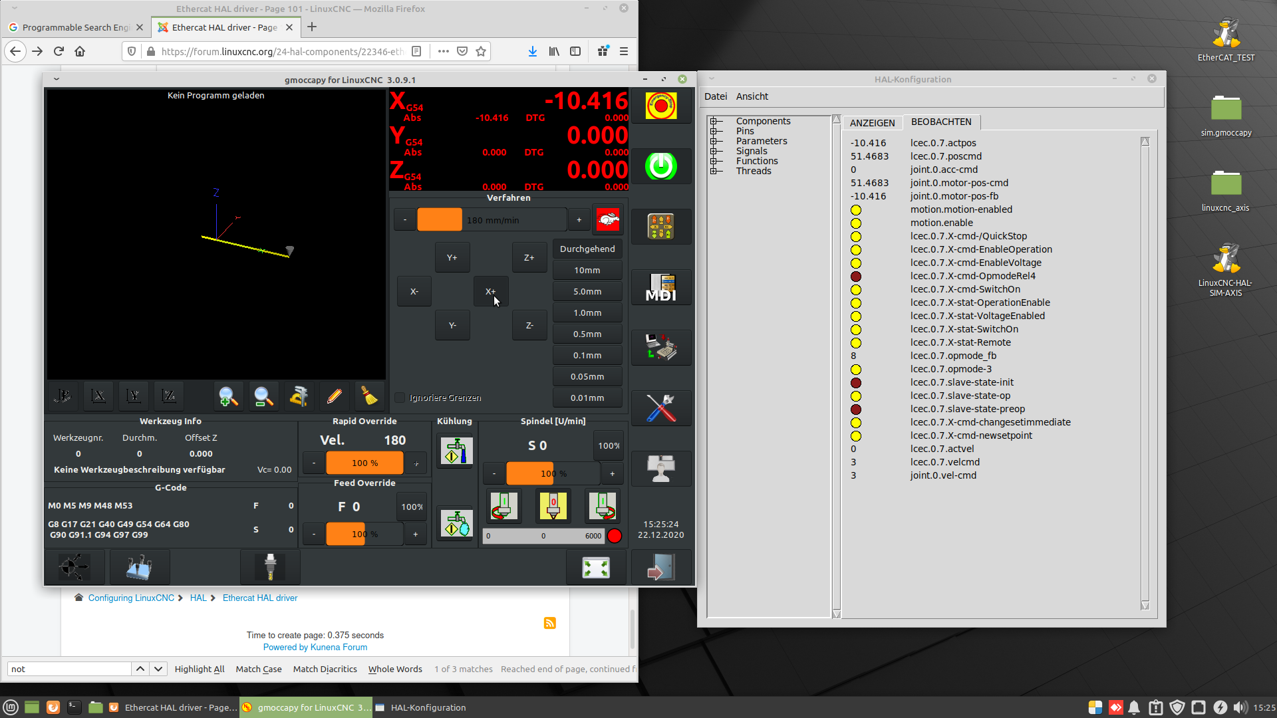Viewport: 1277px width, 718px height.
Task: Open a new Firefox tab
Action: [x=312, y=27]
